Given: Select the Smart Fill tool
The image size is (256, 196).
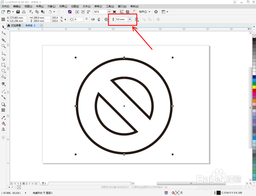Looking at the screenshot, I should (3, 129).
